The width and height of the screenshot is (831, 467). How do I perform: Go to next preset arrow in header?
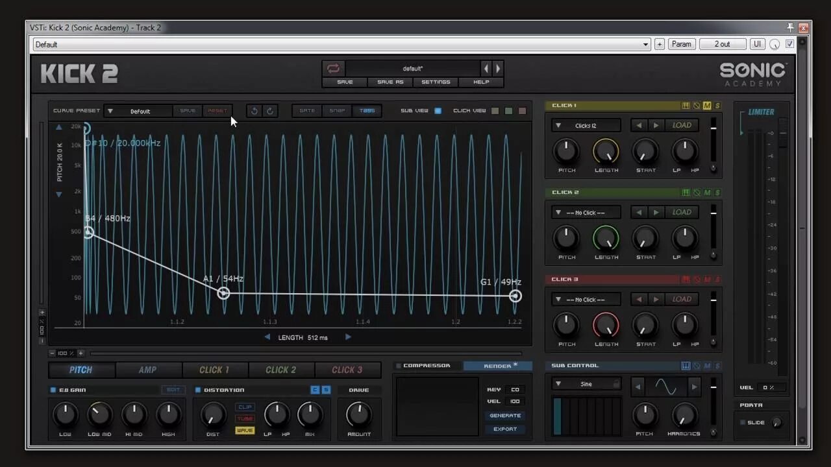[498, 69]
